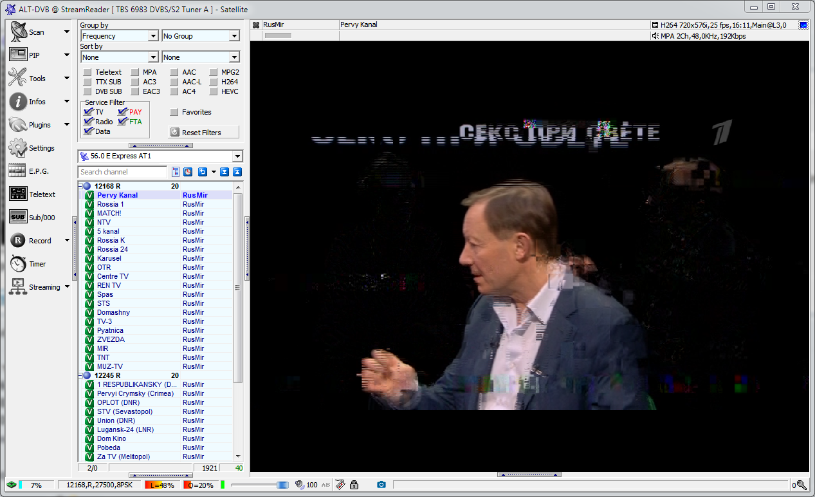The width and height of the screenshot is (815, 497).
Task: Enable the H264 filter checkbox
Action: click(x=214, y=82)
